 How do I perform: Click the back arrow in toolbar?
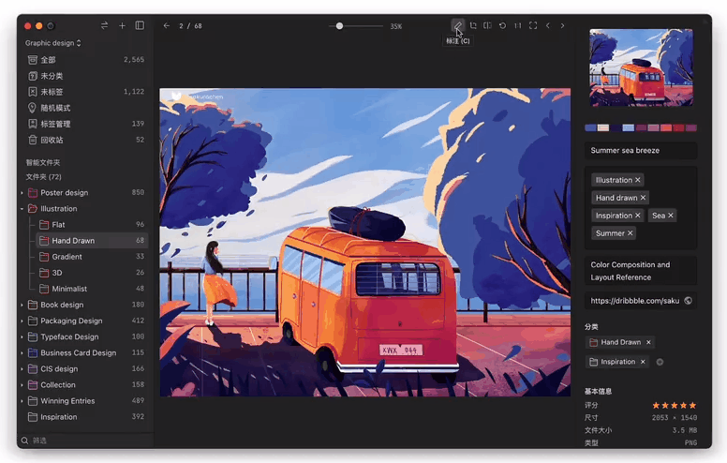click(x=166, y=25)
